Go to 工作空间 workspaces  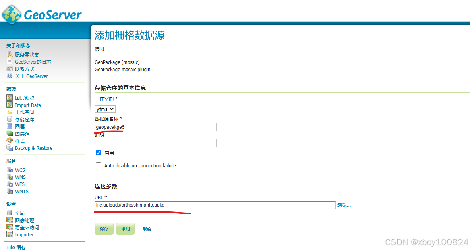coord(25,112)
